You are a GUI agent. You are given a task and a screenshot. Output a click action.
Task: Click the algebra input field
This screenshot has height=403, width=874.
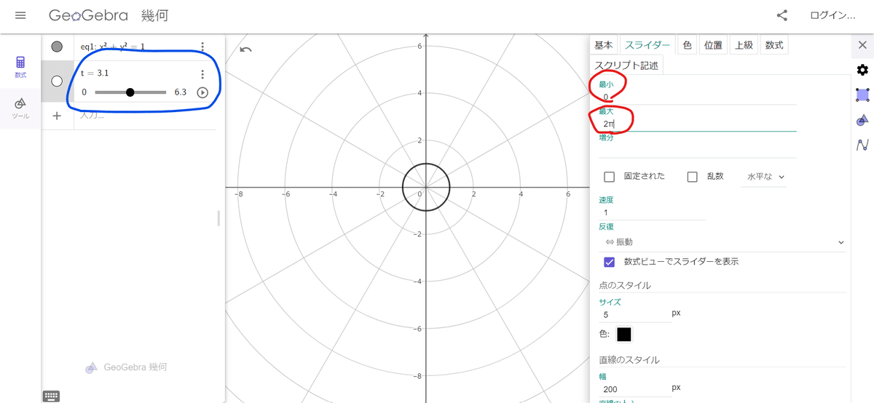coord(146,116)
